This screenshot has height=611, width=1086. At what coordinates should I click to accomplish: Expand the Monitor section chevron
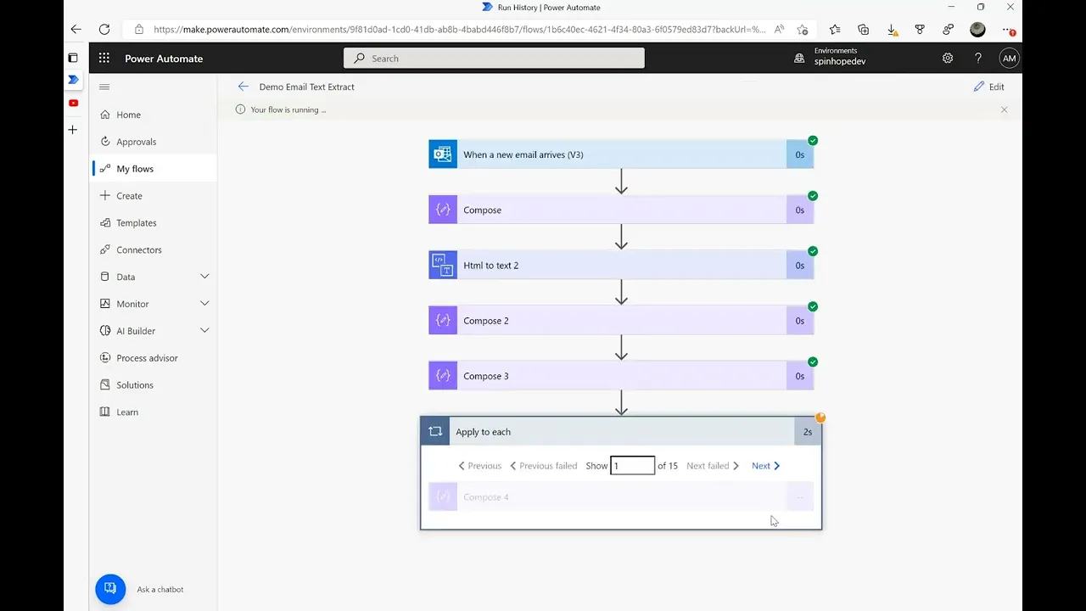tap(204, 304)
